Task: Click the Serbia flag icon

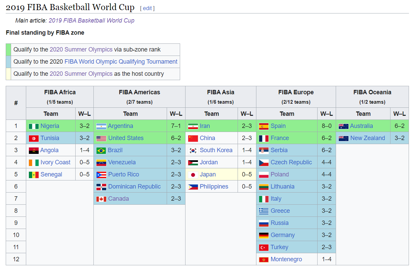Action: (264, 150)
